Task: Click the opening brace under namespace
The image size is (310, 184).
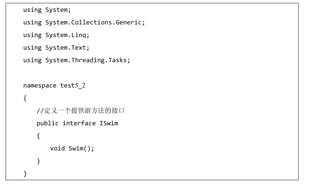Action: [x=25, y=98]
